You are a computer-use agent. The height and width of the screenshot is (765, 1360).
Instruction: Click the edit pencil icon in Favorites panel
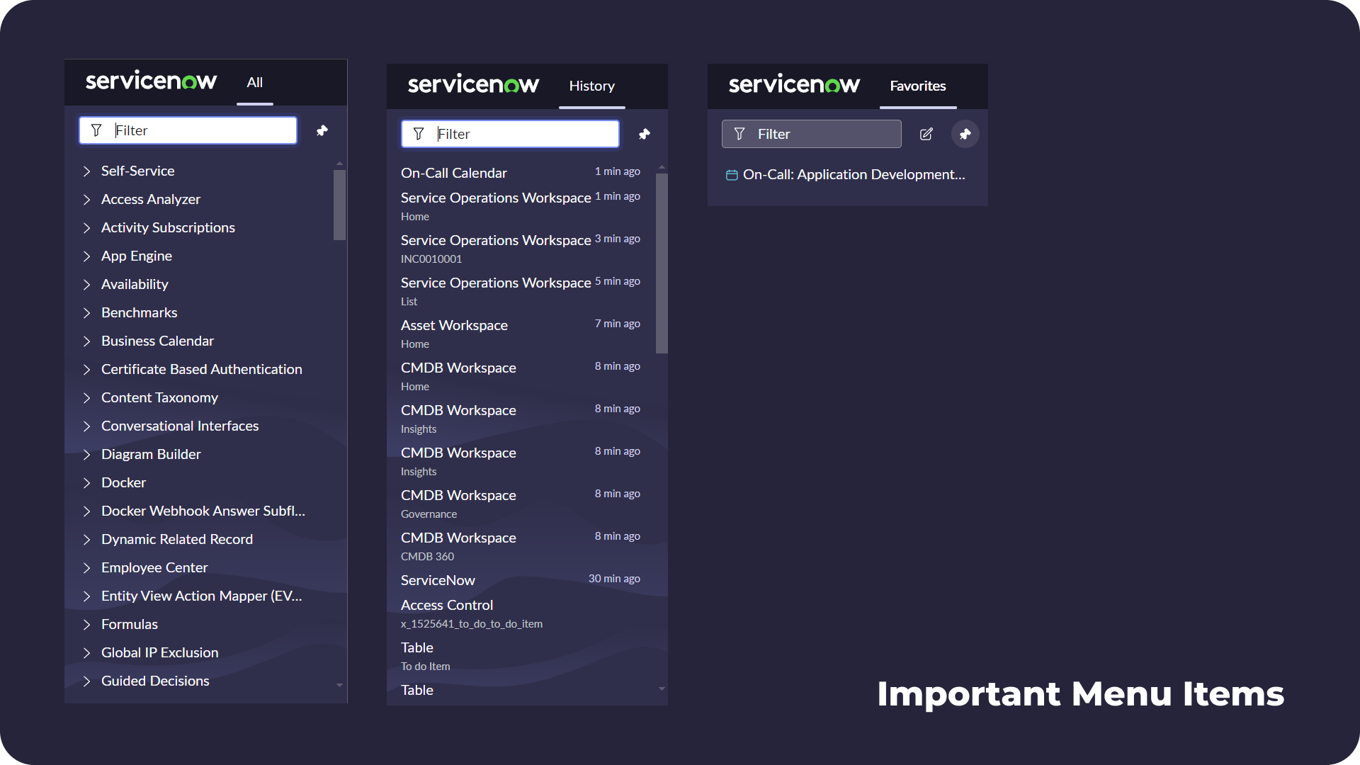[x=926, y=134]
